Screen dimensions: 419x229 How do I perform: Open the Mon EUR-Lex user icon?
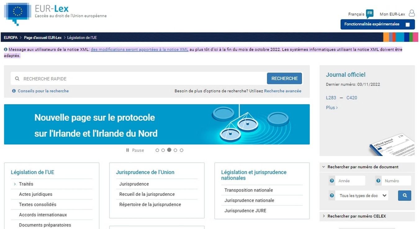tap(412, 13)
